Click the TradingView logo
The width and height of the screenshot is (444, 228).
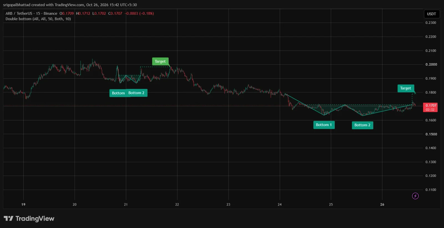point(29,219)
